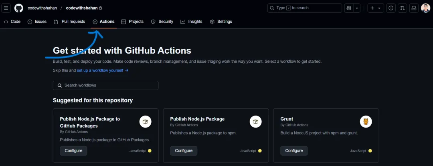Open the Pull requests tab
The height and width of the screenshot is (166, 433).
click(69, 22)
